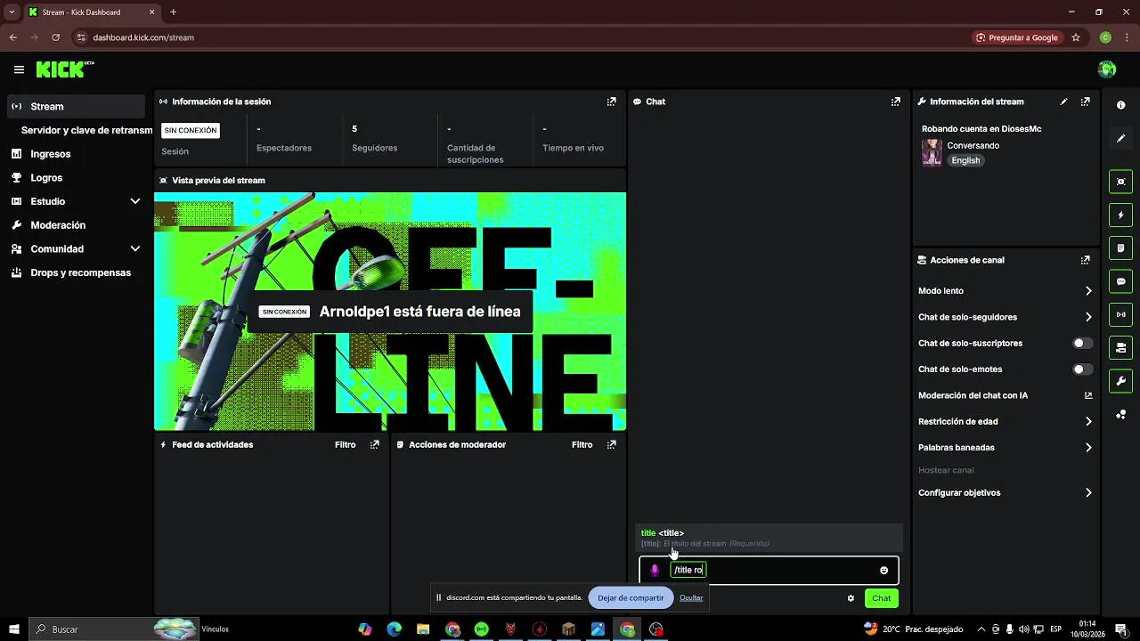The image size is (1140, 641).
Task: Open Chat de solo-seguidores options chevron
Action: (x=1088, y=317)
